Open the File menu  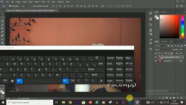(x=7, y=2)
